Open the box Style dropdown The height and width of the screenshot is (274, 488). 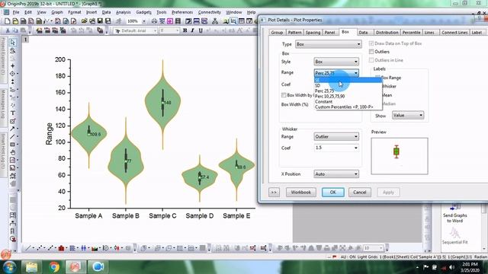336,62
